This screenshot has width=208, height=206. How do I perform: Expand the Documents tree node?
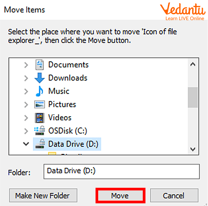(x=26, y=65)
